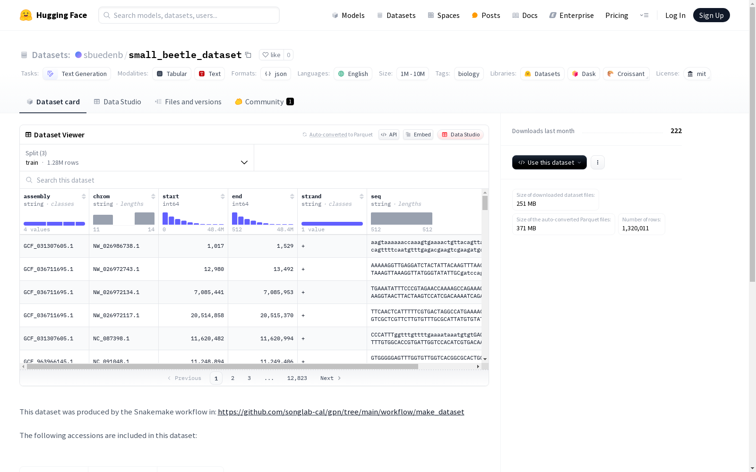Select the Croissant library tag

pos(626,74)
